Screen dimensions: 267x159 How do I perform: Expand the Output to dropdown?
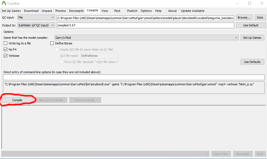(36, 25)
